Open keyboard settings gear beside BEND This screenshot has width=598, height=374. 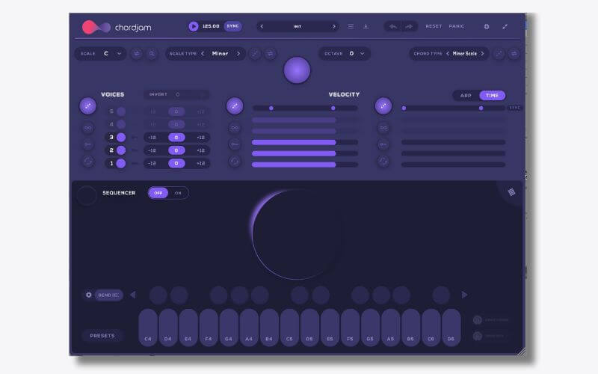coord(89,295)
